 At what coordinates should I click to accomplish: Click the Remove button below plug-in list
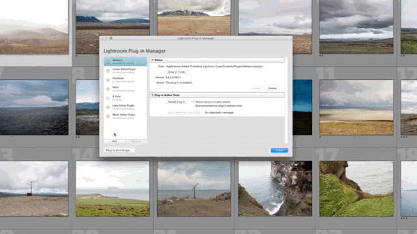pos(136,141)
